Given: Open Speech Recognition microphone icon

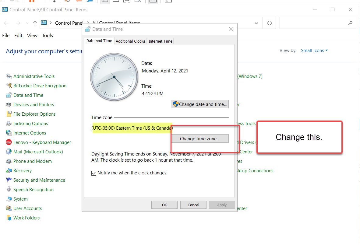Looking at the screenshot, I should click(9, 190).
